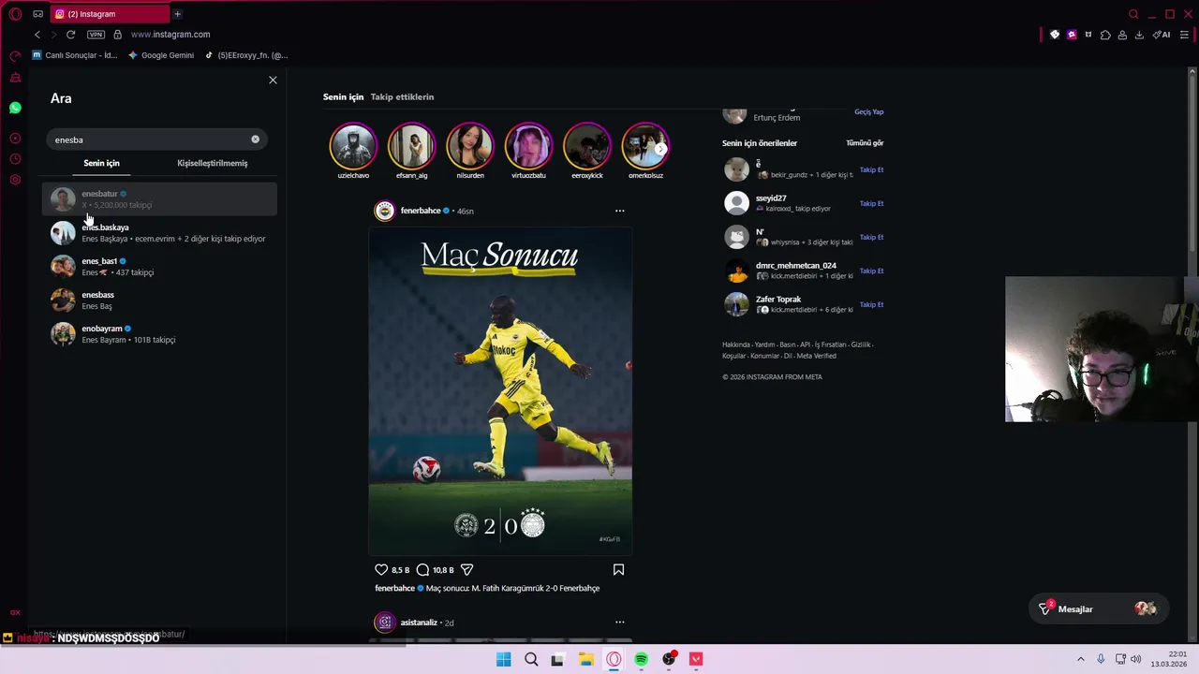Open Easy Setup sliders icon
The width and height of the screenshot is (1199, 674).
1184,35
